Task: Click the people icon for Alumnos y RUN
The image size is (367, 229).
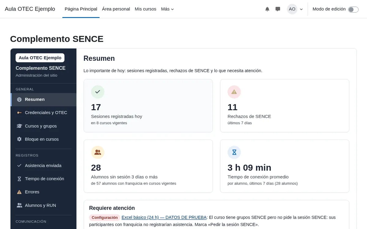Action: click(19, 205)
